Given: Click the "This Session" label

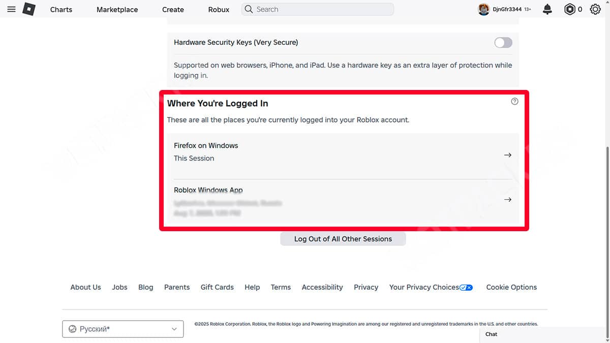Looking at the screenshot, I should click(x=194, y=158).
